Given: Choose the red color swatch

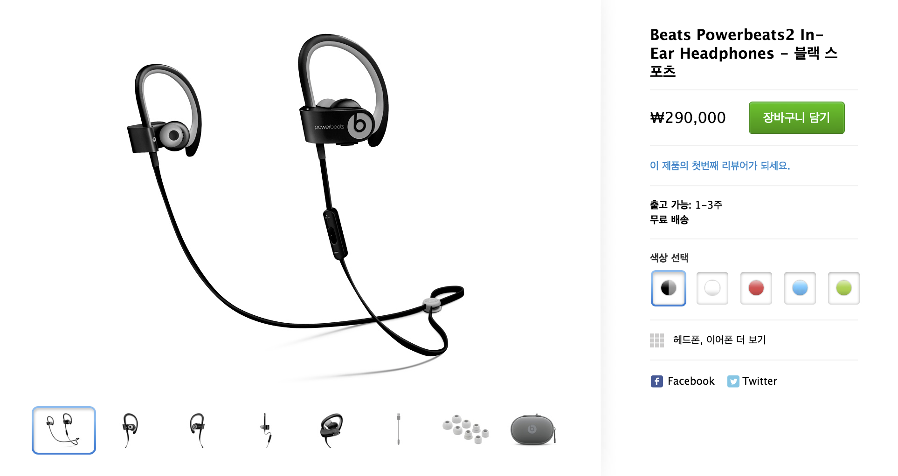Looking at the screenshot, I should [x=756, y=288].
